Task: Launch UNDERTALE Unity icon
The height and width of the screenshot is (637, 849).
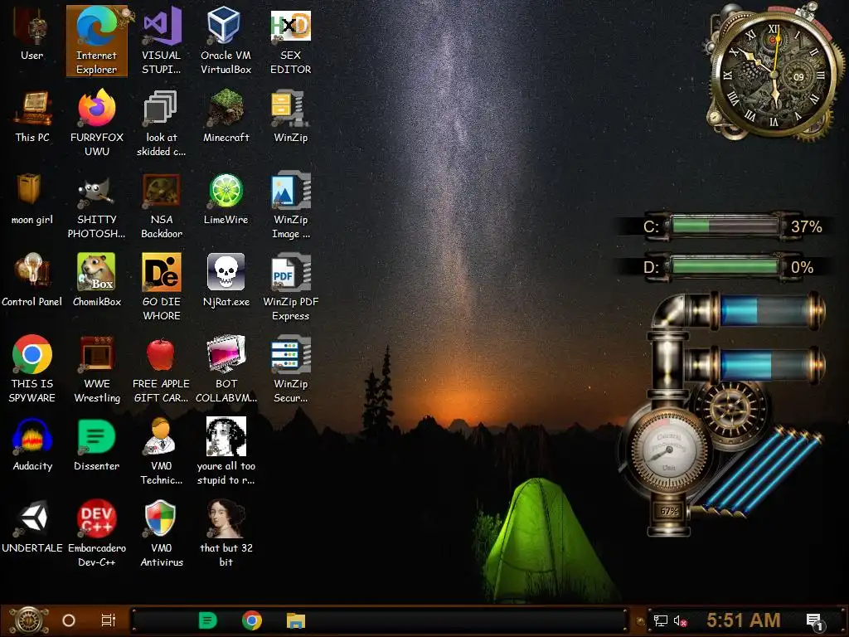Action: [x=32, y=527]
